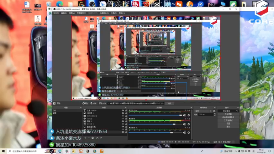Open 设置 settings button

[x=228, y=124]
